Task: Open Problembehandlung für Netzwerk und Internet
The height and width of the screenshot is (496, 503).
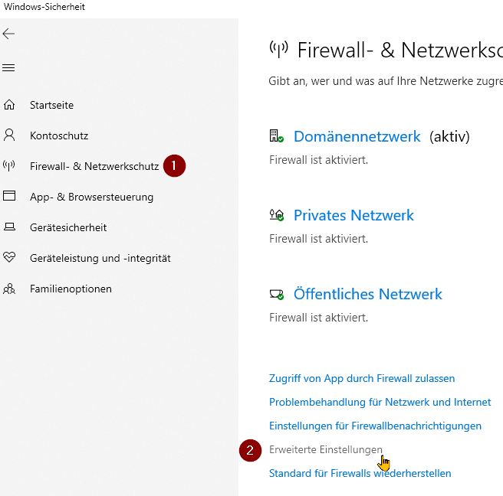Action: pyautogui.click(x=380, y=402)
